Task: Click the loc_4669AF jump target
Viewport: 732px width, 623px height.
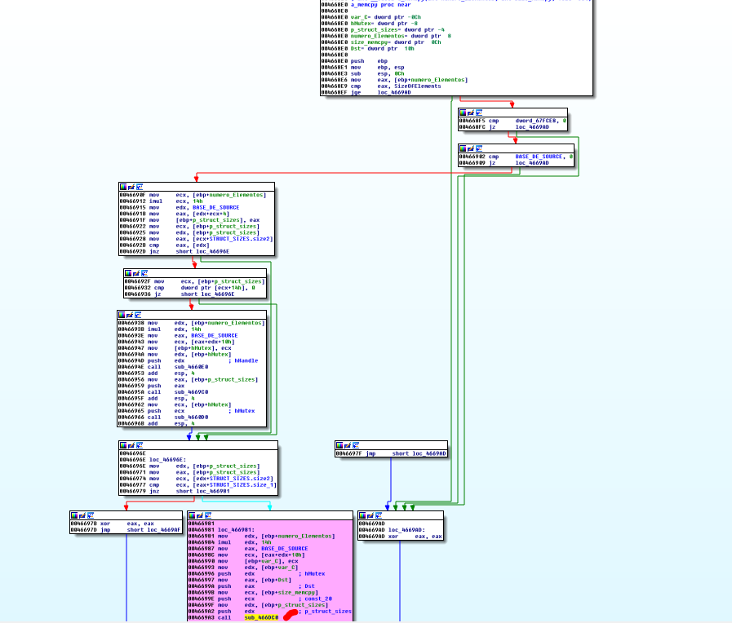Action: 159,528
